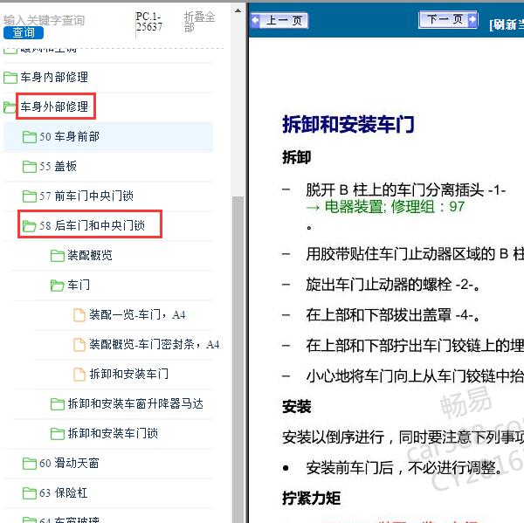Click folder icon of 60 滑动天窗
Viewport: 524px width, 523px height.
30,464
